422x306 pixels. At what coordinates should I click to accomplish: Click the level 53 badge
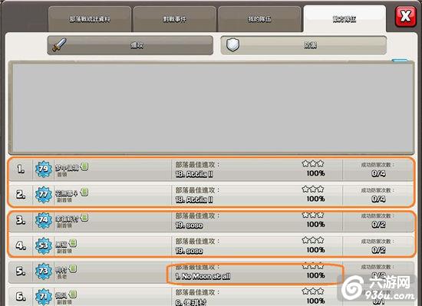44,245
